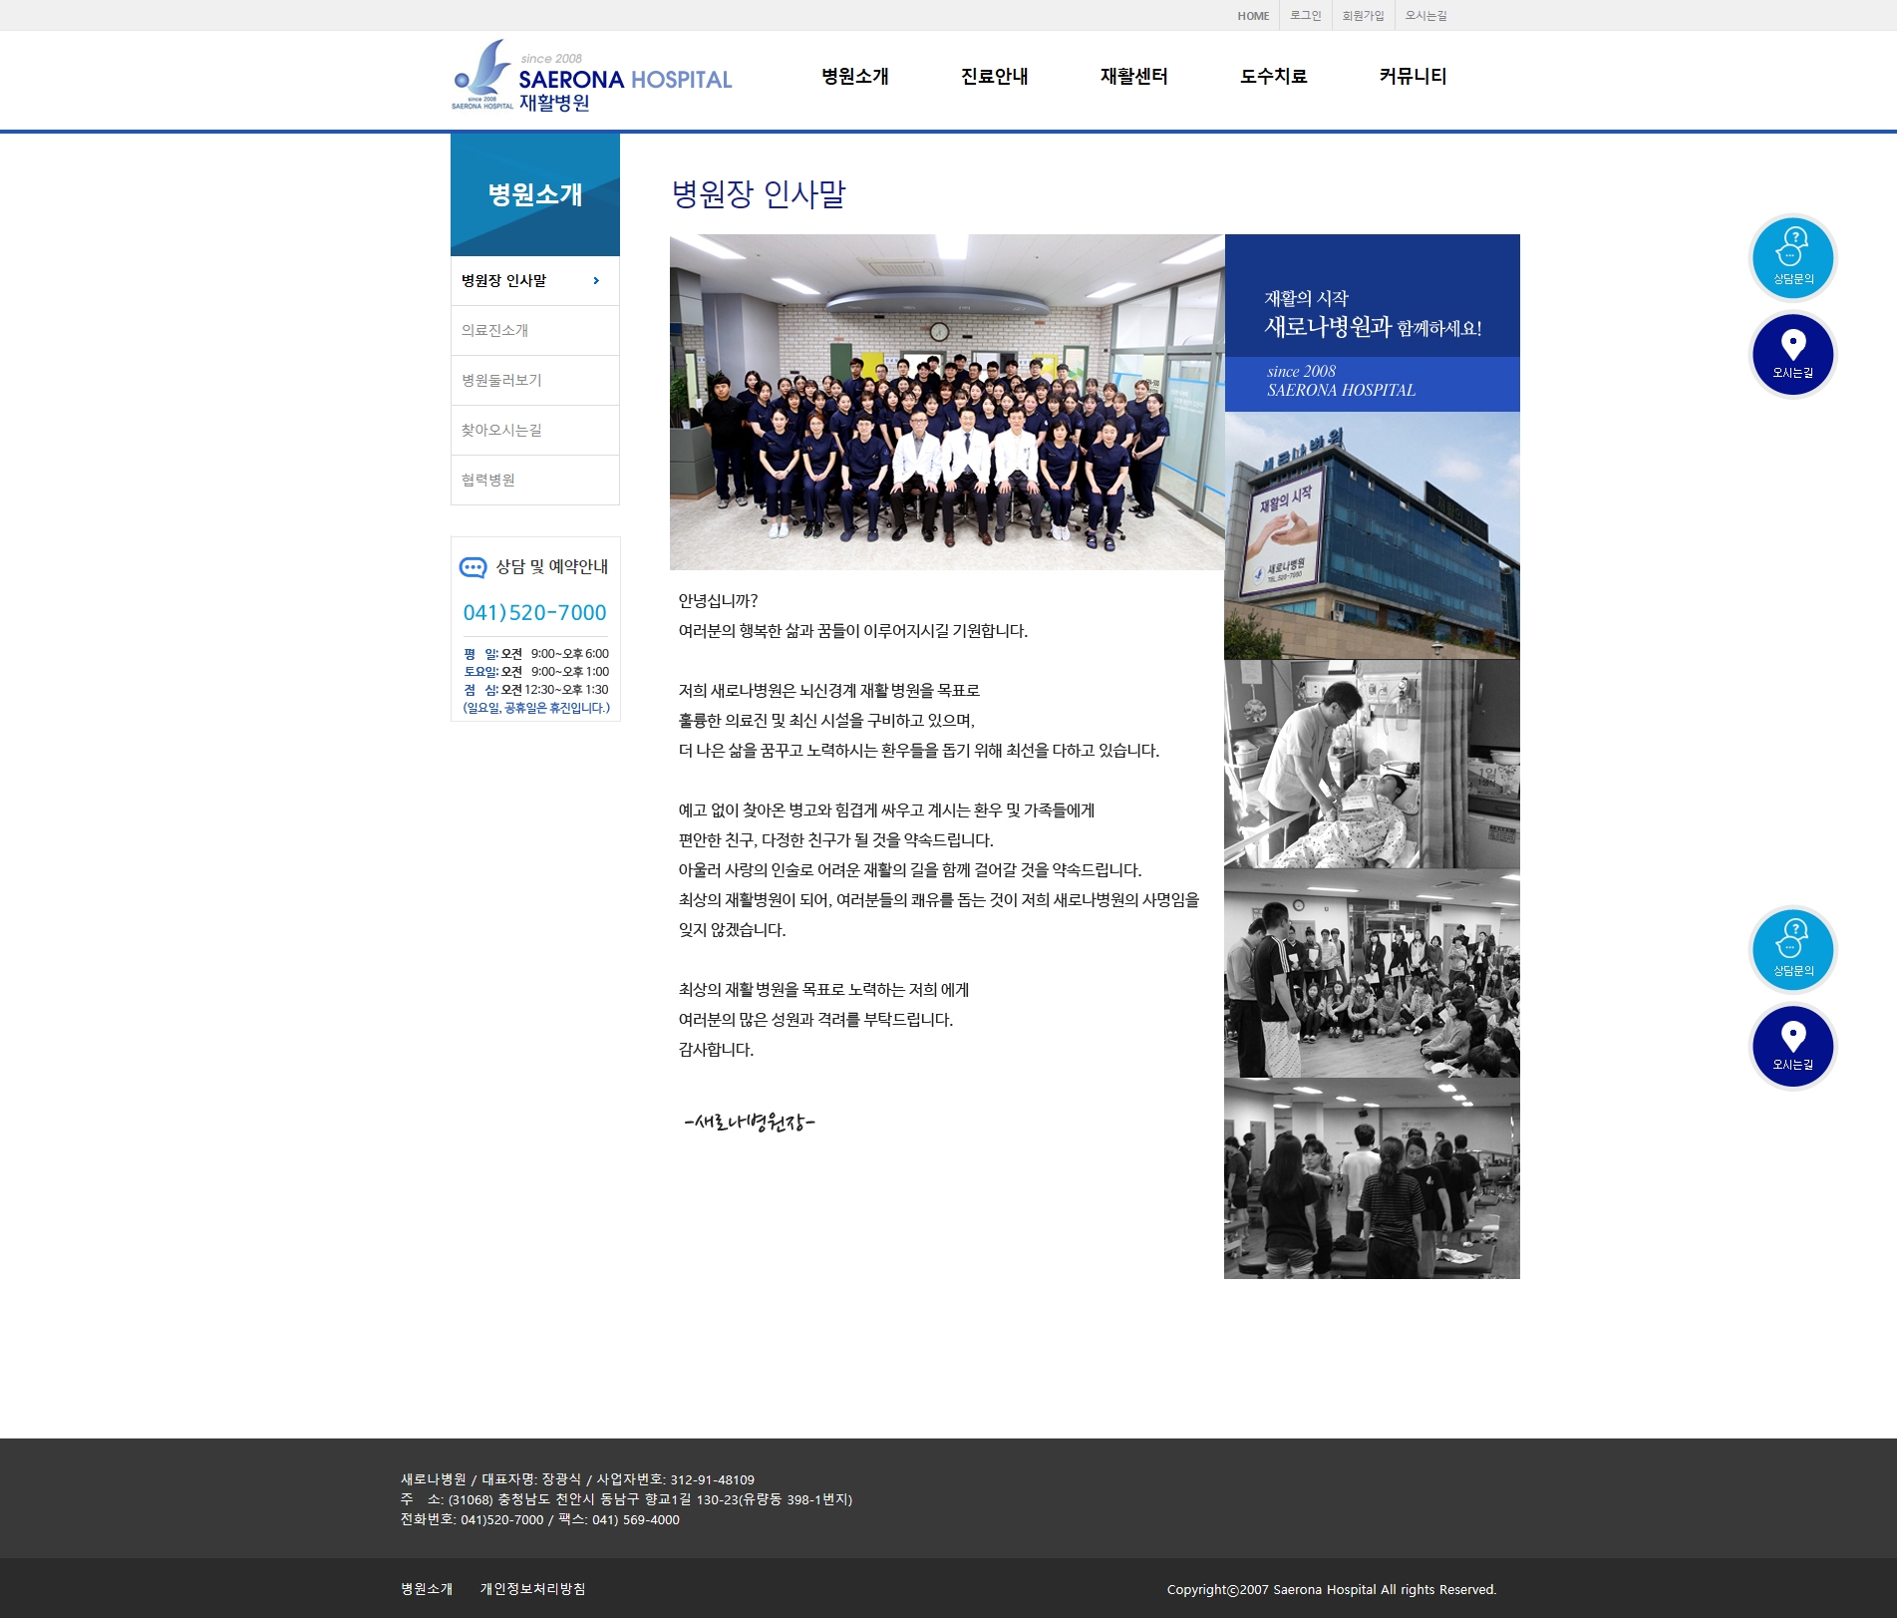
Task: Open the 진료안내 main menu
Action: [x=995, y=77]
